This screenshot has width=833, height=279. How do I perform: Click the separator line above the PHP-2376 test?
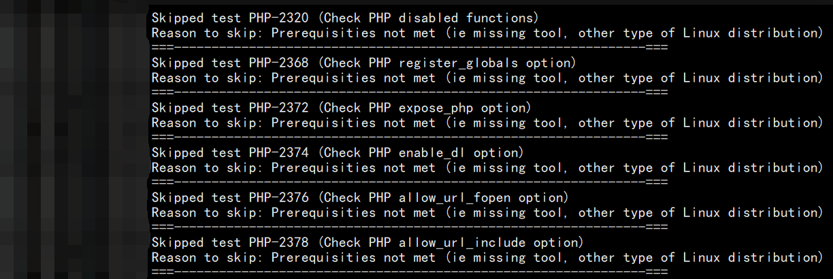pyautogui.click(x=409, y=182)
